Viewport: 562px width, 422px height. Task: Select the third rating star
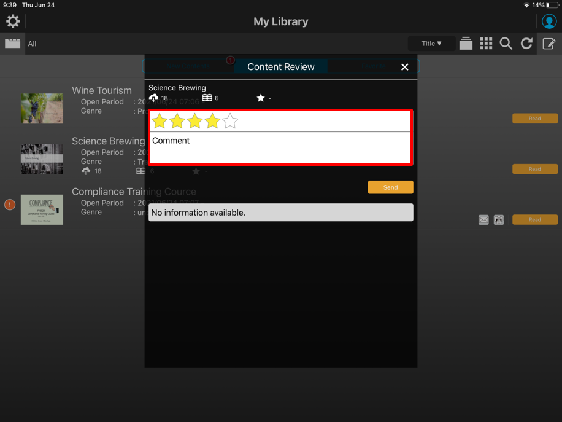point(195,121)
